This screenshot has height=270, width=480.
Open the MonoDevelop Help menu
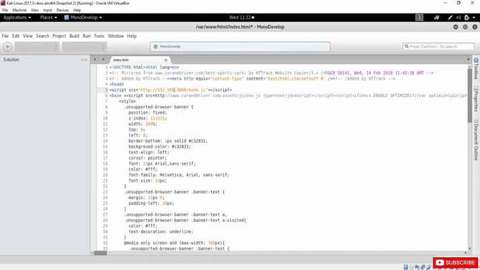(131, 36)
